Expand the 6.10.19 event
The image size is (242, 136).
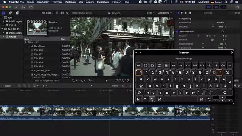(3, 37)
